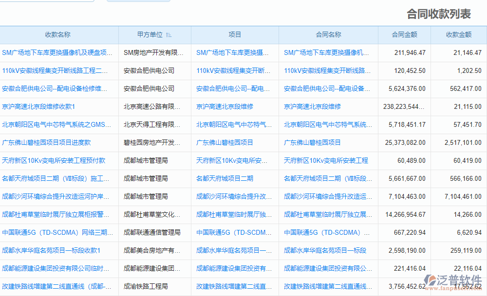487x296 pixels.
Task: Click the 合同金额 column header
Action: point(403,35)
